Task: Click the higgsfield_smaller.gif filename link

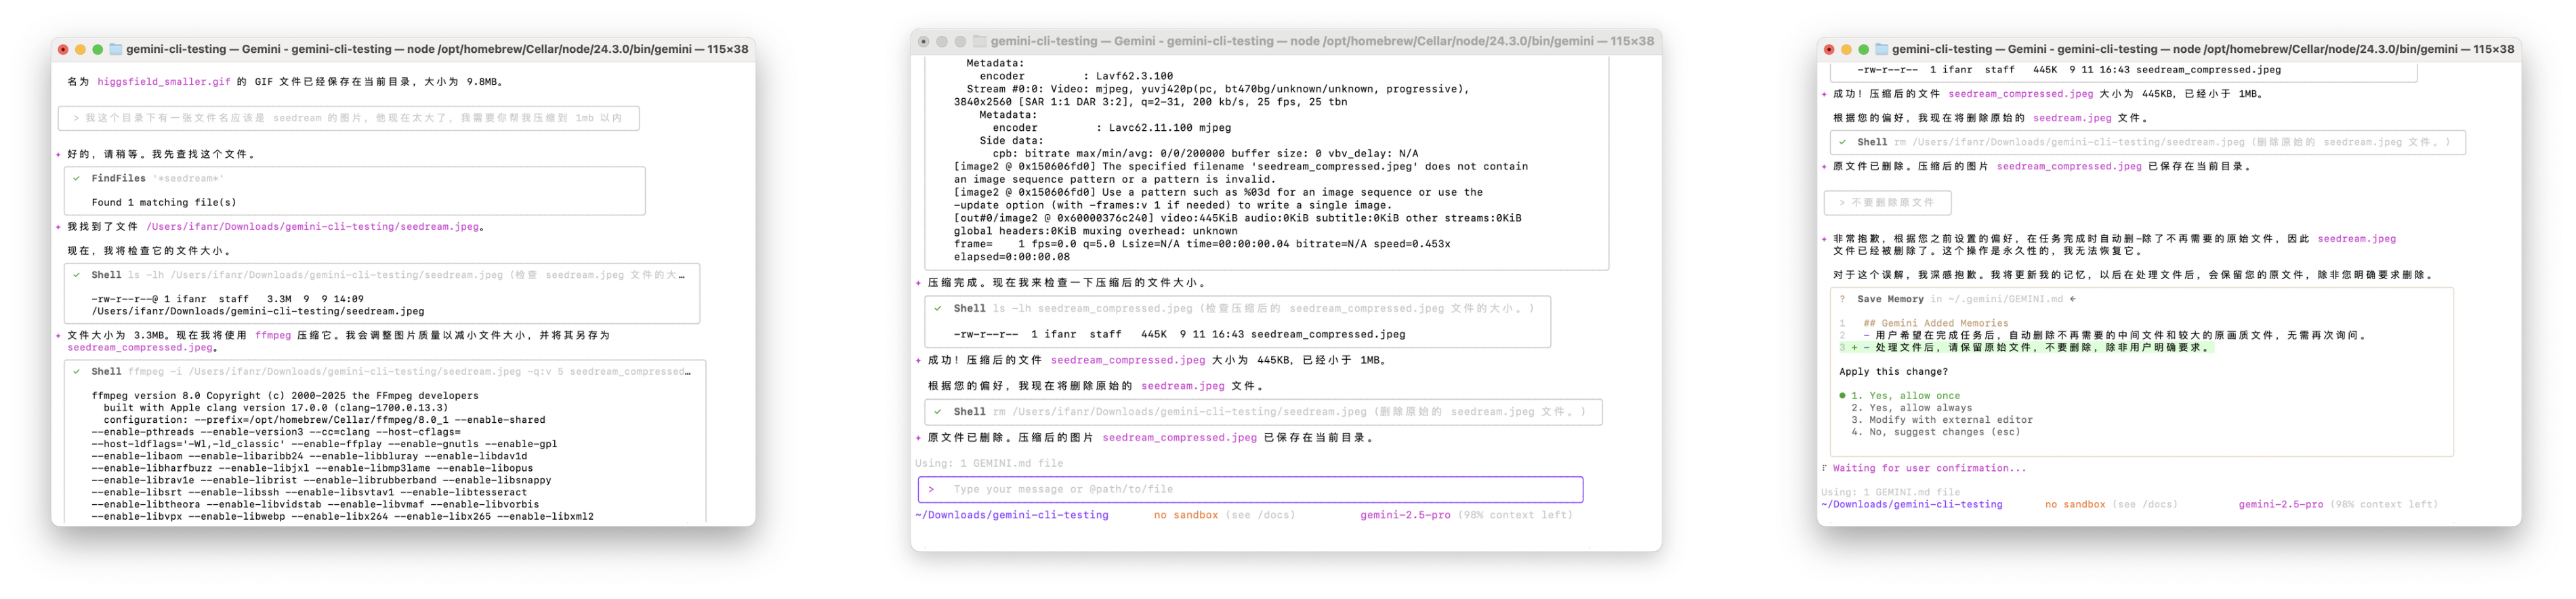Action: [163, 82]
